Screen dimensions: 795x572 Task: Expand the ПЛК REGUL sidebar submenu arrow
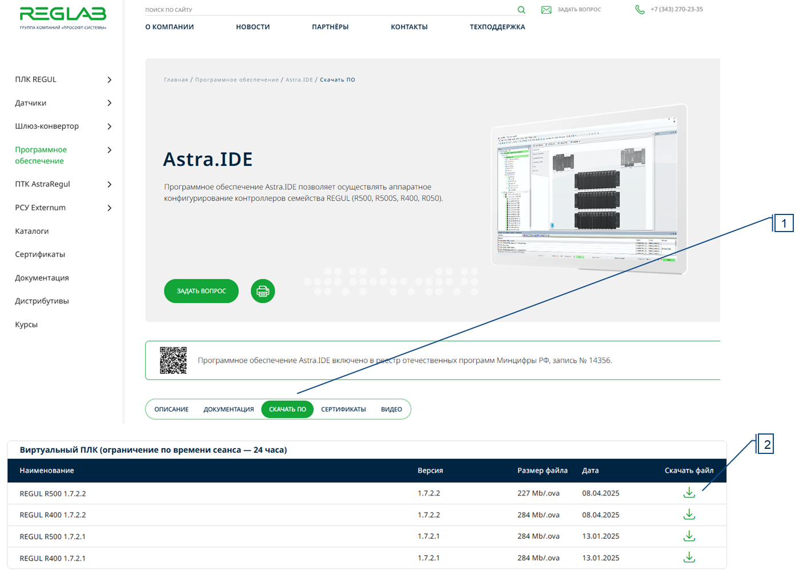pos(109,80)
